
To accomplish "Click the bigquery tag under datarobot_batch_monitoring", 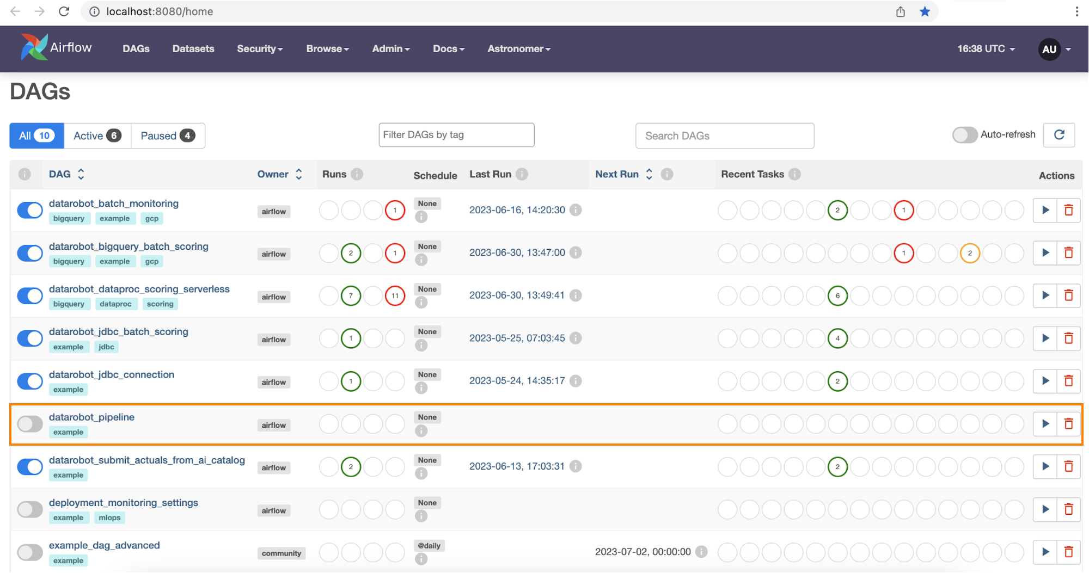I will coord(69,218).
